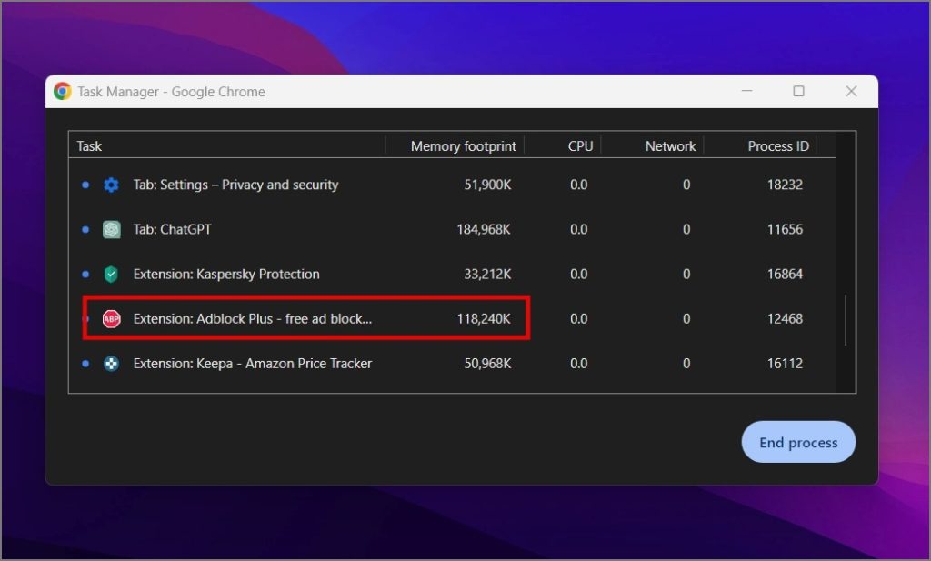Select the Tab: ChatGPT row
Screen dimensions: 931x561
pyautogui.click(x=453, y=229)
